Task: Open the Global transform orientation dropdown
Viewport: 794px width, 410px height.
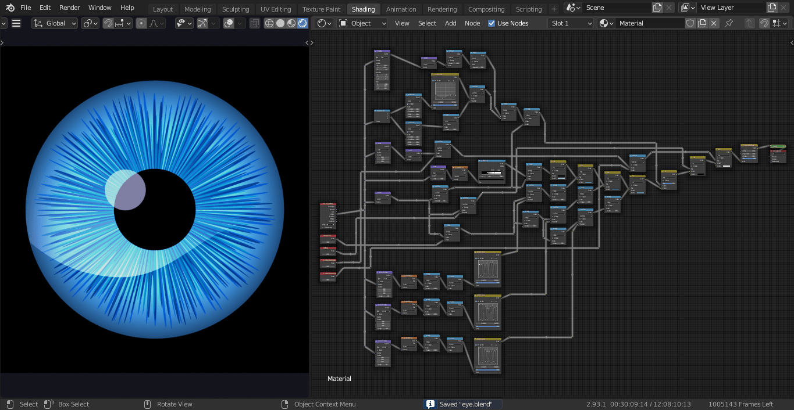Action: (54, 23)
